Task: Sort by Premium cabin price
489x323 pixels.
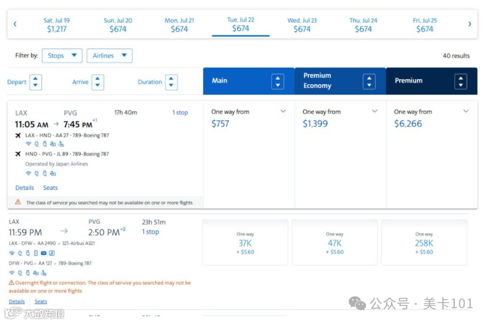Action: 461,81
